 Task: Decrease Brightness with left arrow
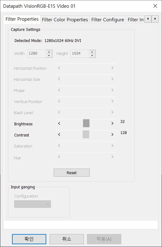click(x=59, y=123)
